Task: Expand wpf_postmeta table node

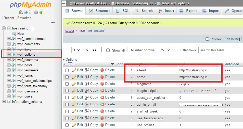Action: (9, 60)
